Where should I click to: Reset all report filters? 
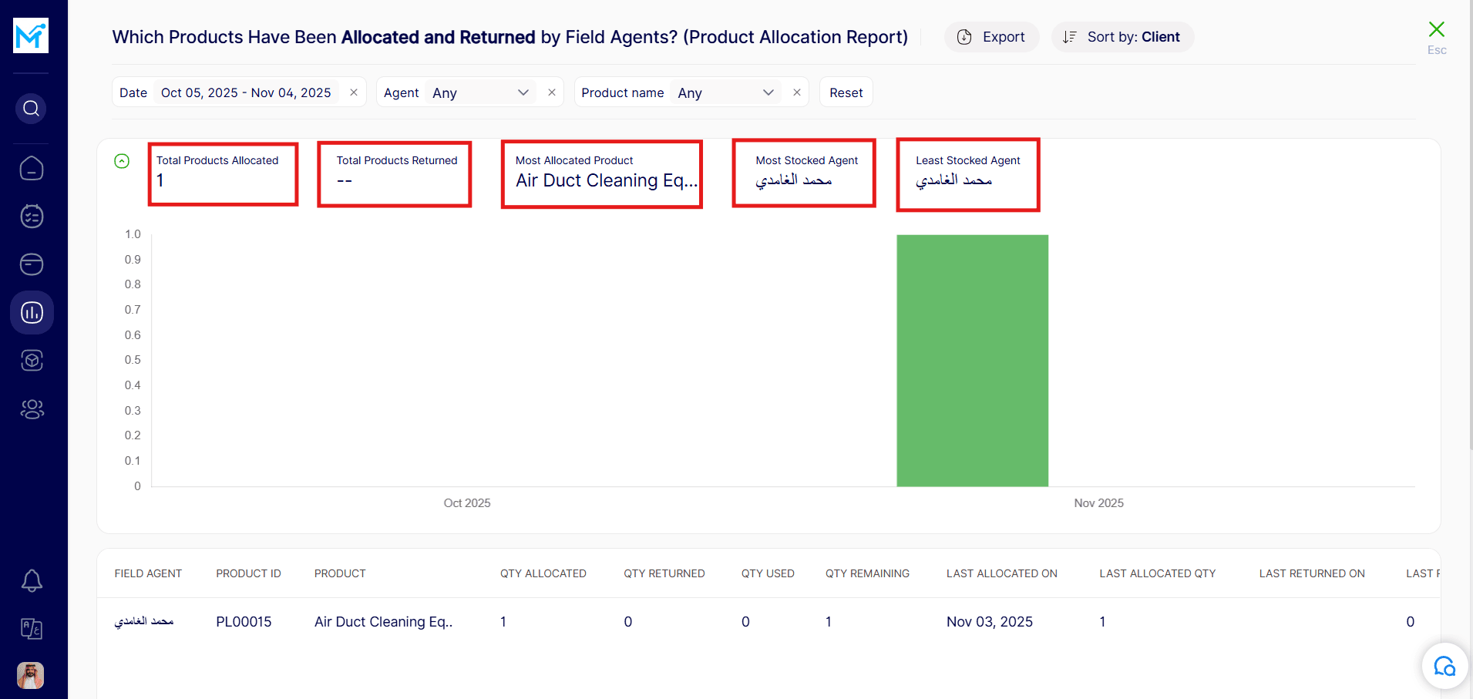coord(846,92)
